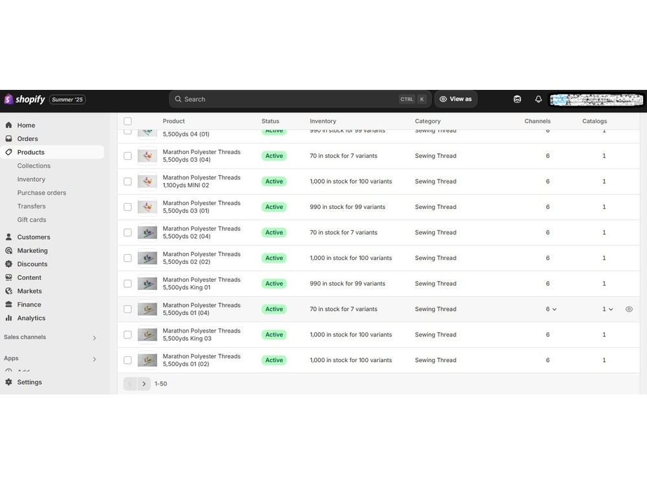Screen dimensions: 647x485
Task: Open Collections under Products
Action: (x=34, y=166)
